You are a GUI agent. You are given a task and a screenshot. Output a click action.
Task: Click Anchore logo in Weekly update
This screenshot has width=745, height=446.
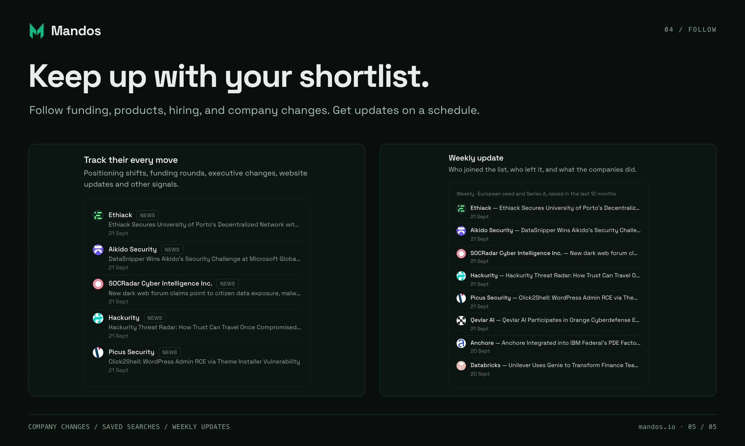(x=461, y=343)
